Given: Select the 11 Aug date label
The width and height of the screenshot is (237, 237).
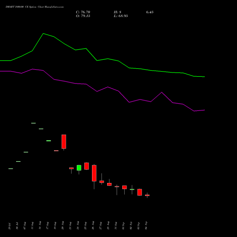Looking at the screenshot, I should pyautogui.click(x=32, y=226).
